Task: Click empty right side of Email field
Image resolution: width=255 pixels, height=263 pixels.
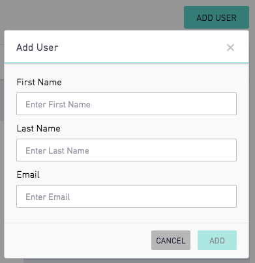Action: pyautogui.click(x=163, y=197)
